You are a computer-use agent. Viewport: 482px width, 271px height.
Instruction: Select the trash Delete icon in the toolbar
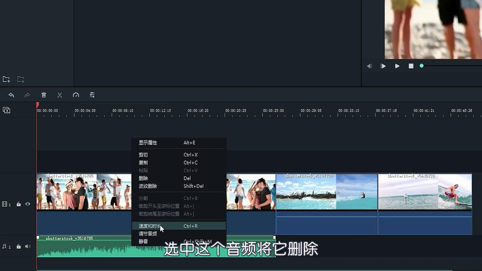tap(44, 95)
